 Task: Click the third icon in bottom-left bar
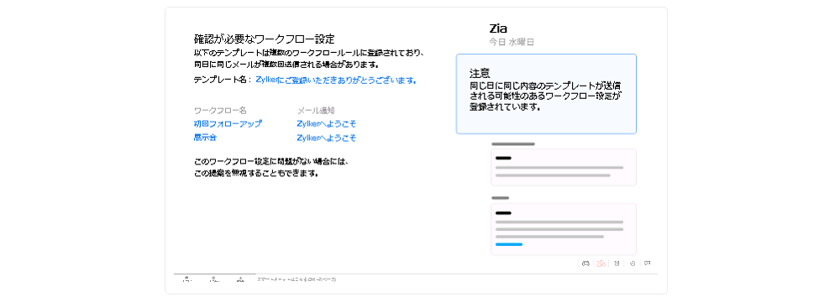[x=240, y=279]
